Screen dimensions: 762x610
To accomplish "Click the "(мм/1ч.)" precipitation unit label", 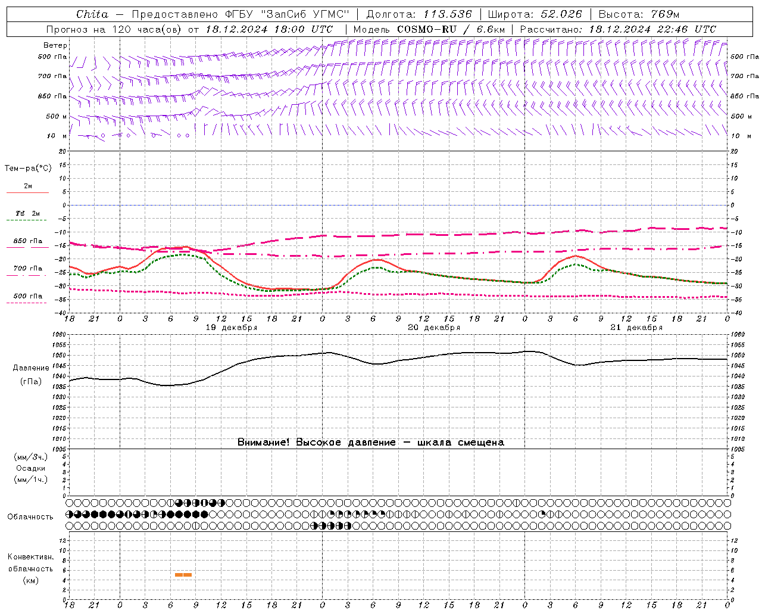I will [x=31, y=480].
